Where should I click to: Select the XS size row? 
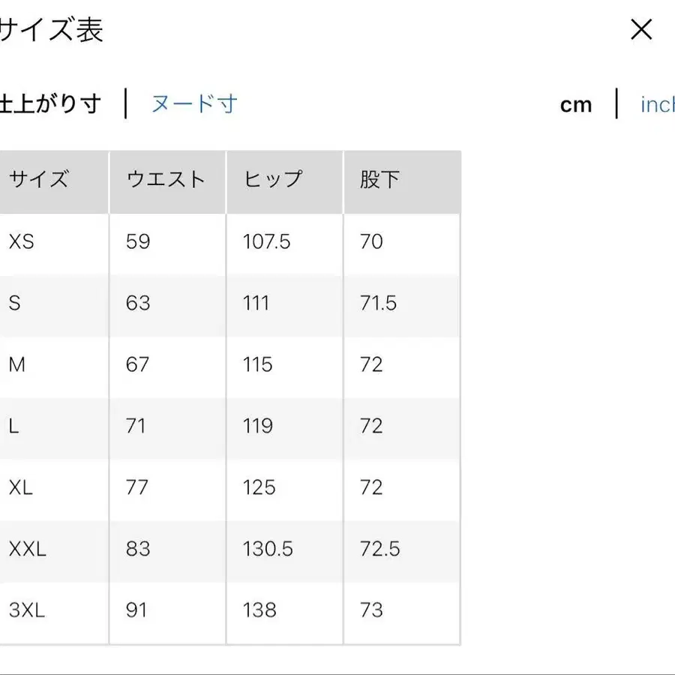click(45, 241)
